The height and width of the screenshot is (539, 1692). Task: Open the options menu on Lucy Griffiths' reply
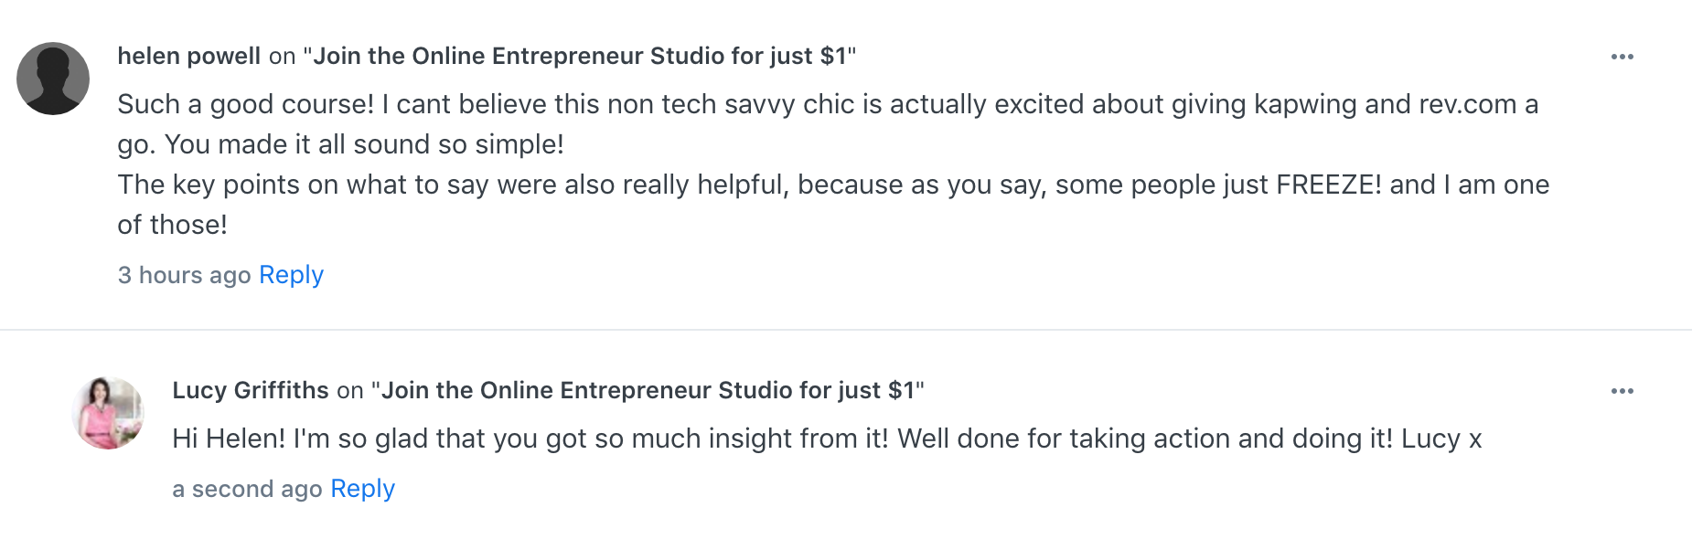[x=1622, y=391]
